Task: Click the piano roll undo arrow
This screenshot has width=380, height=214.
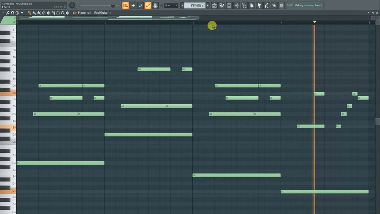Action: click(22, 13)
